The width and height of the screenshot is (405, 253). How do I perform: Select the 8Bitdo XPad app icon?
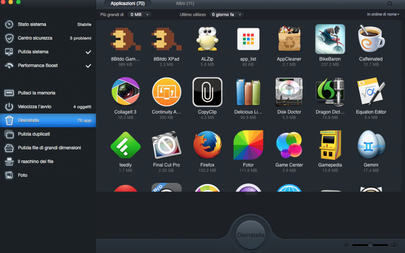click(167, 39)
